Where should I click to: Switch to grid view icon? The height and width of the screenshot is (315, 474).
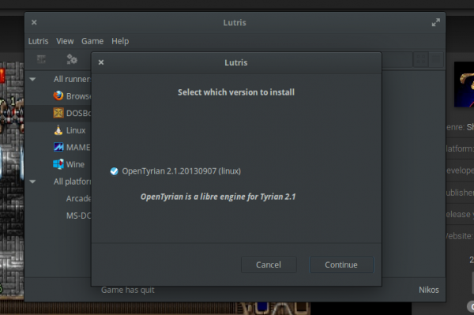(420, 59)
